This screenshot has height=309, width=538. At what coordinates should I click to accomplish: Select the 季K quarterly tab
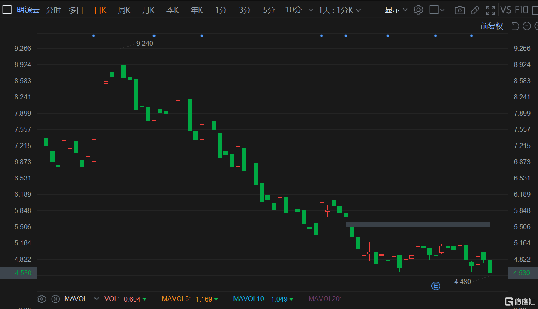(x=172, y=10)
